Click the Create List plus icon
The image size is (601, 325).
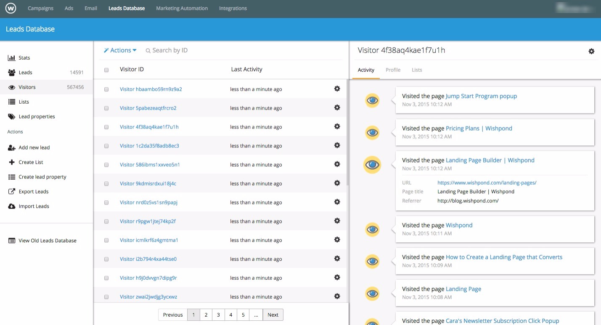pyautogui.click(x=12, y=162)
